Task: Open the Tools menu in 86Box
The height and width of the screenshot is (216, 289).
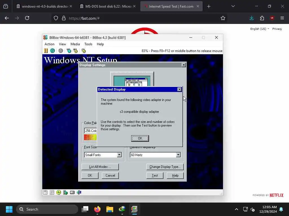Action: [x=88, y=44]
